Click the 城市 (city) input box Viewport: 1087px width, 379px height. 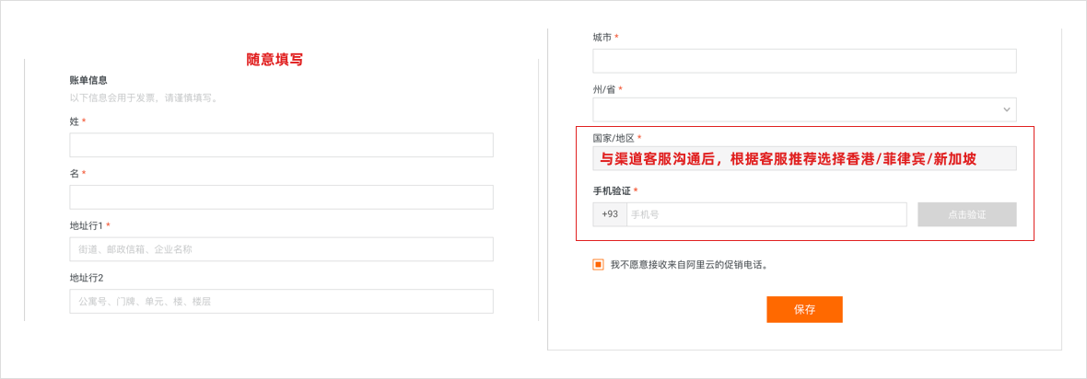point(804,61)
